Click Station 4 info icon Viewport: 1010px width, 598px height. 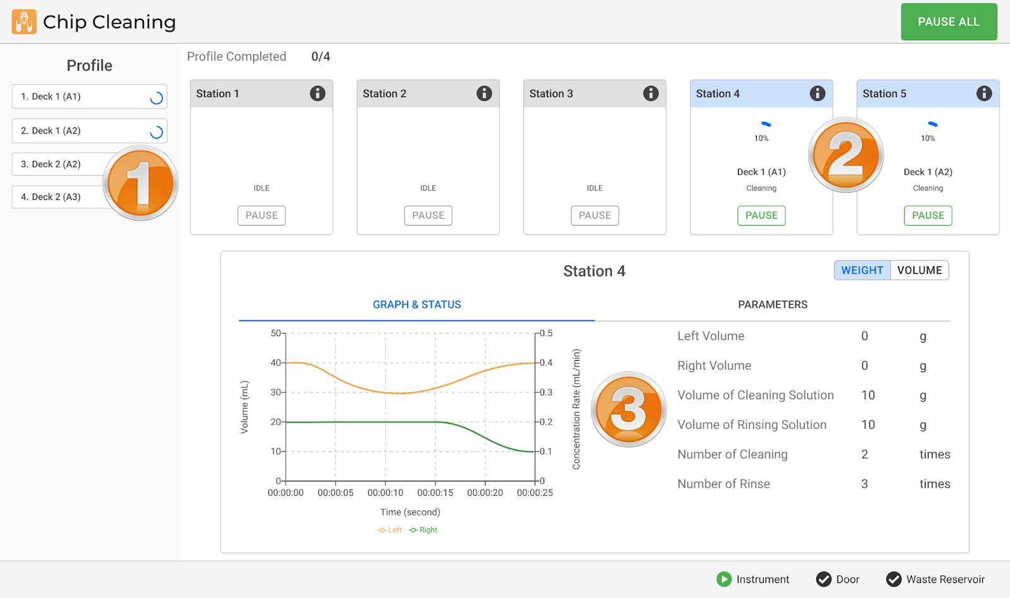coord(817,93)
